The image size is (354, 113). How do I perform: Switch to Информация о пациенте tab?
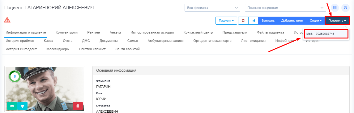[26, 32]
